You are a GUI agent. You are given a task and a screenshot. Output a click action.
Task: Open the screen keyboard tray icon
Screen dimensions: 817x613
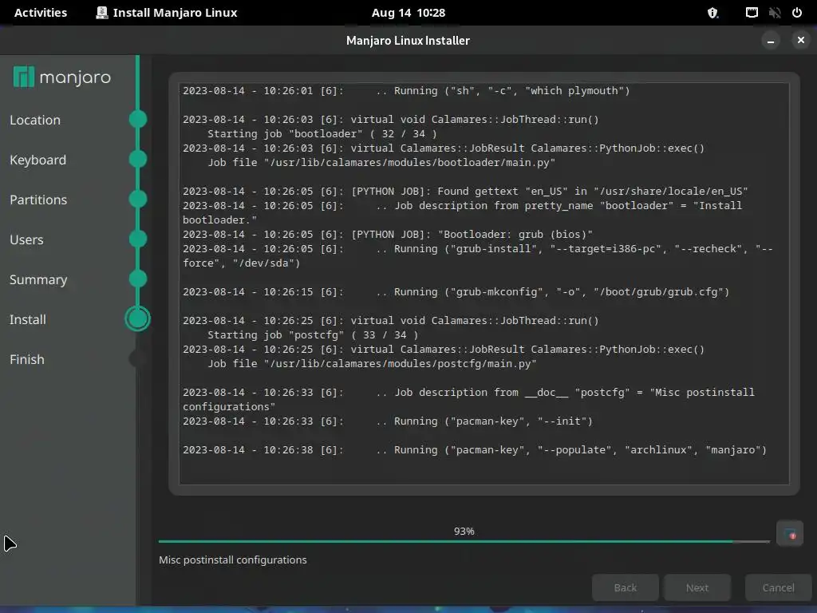point(752,13)
